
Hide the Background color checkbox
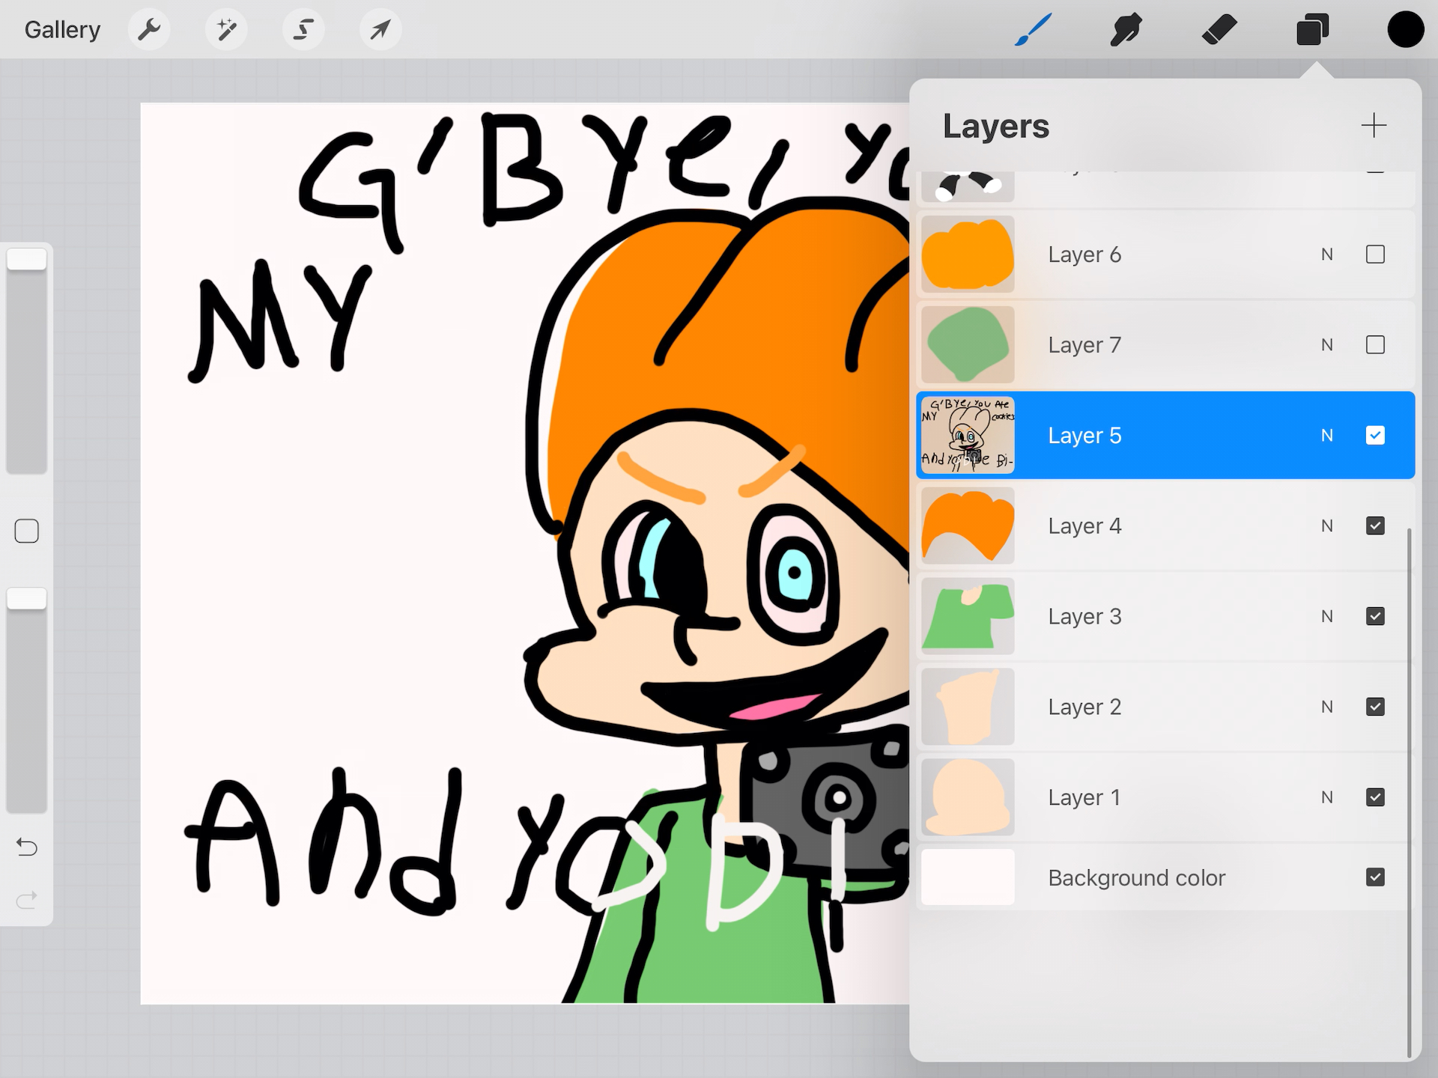click(x=1375, y=877)
